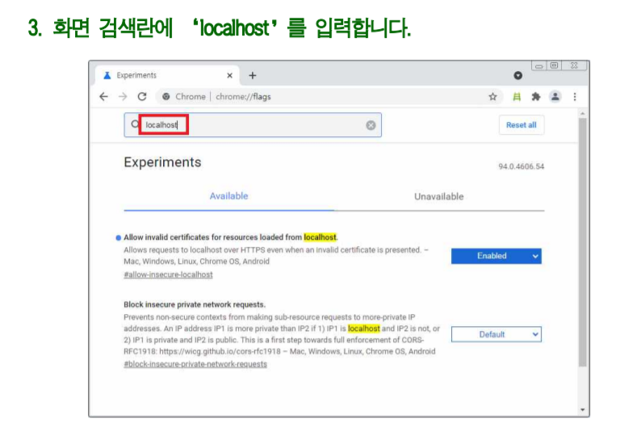This screenshot has width=628, height=427.
Task: Bookmark this page with the star icon
Action: [492, 97]
